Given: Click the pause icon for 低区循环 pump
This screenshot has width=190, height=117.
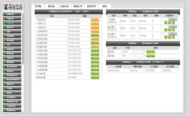Looking at the screenshot, I should click(x=166, y=37).
